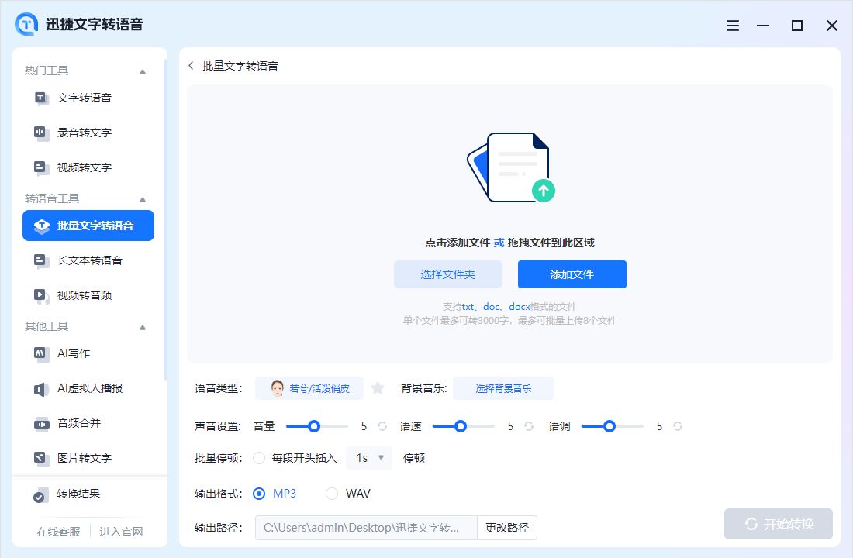
Task: Click the voice avatar of 若兮/活泼俏皮
Action: pos(278,388)
